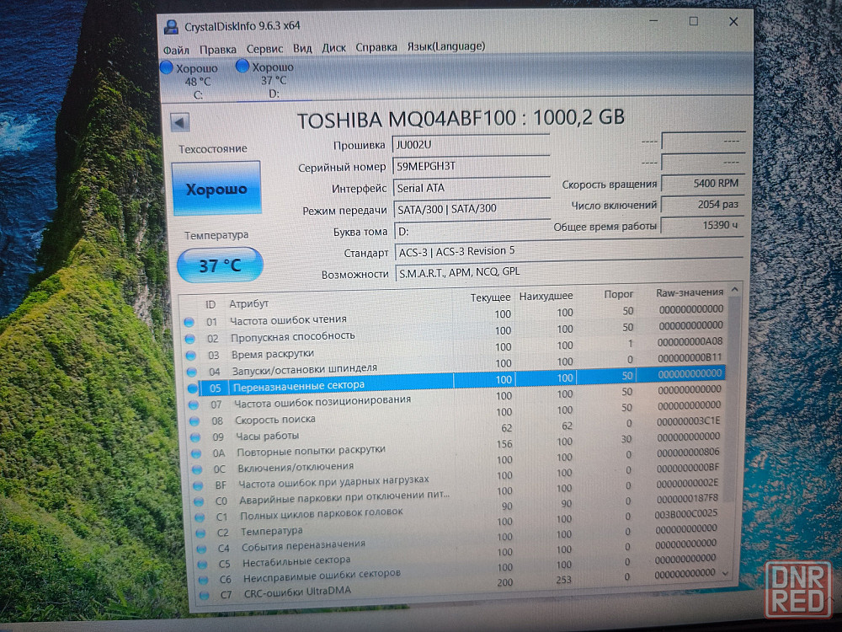Click the power-on count field 2054 раз
Screen dimensions: 842x632
point(702,204)
